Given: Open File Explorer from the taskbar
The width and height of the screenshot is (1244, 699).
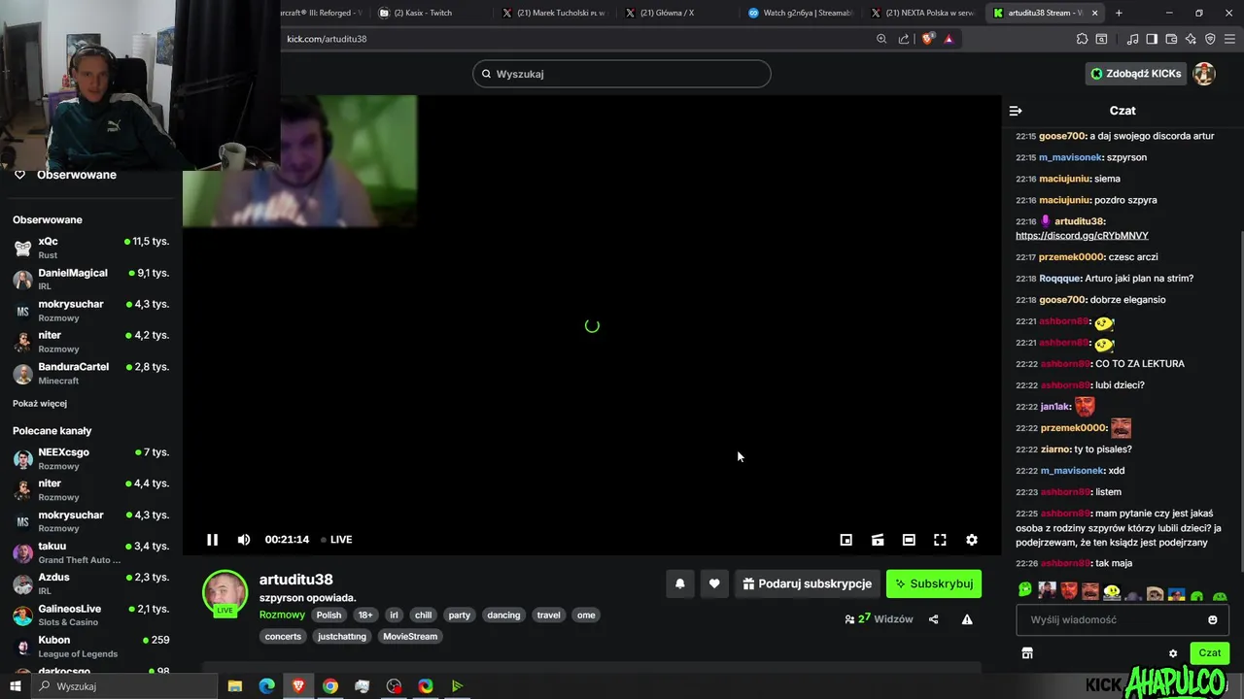Looking at the screenshot, I should click(235, 686).
